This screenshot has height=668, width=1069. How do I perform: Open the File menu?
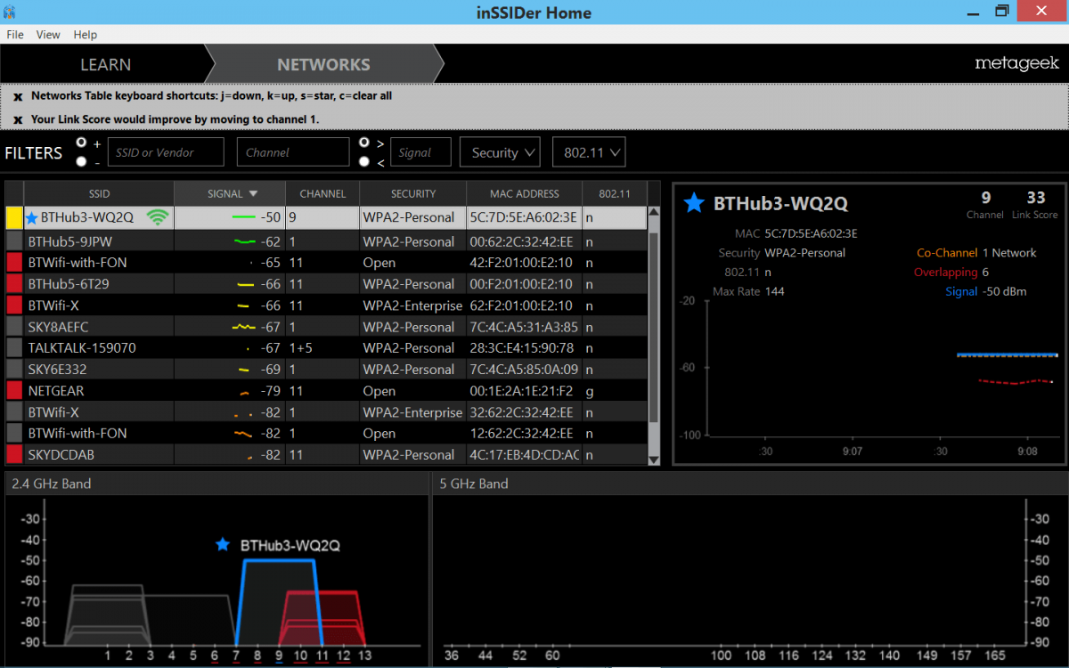tap(15, 35)
